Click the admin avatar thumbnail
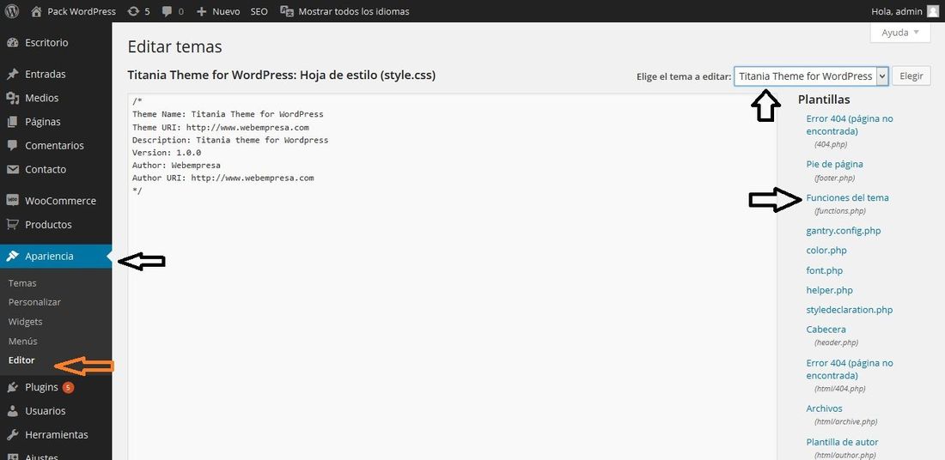Screen dimensions: 945x460 [x=932, y=11]
